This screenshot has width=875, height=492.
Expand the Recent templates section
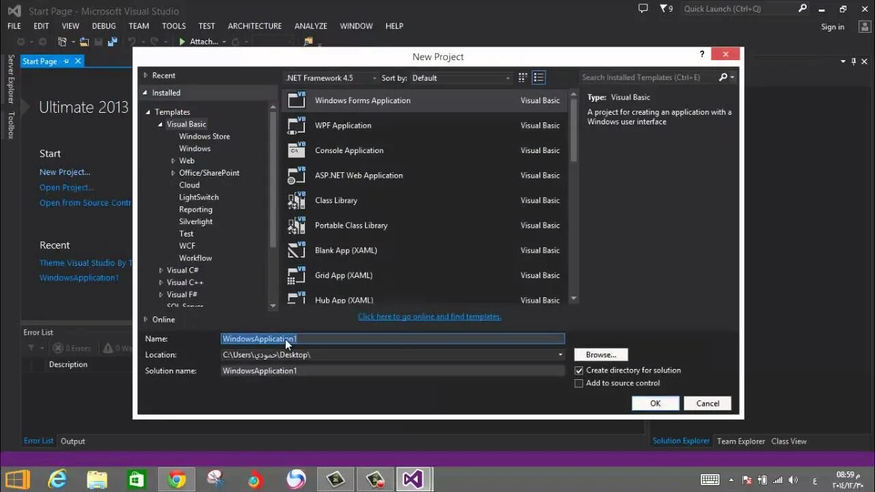[x=146, y=75]
